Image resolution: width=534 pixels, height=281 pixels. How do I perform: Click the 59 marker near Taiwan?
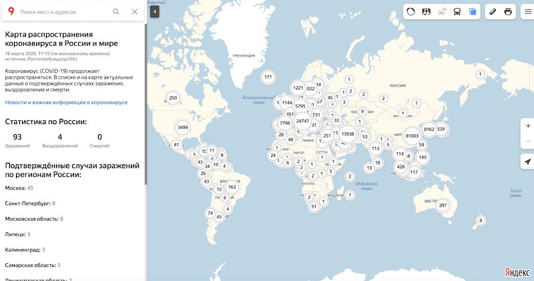coord(422,145)
